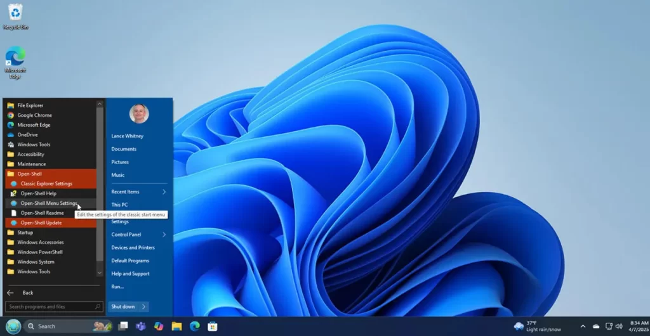The width and height of the screenshot is (650, 336).
Task: Show hidden icons in system tray
Action: pos(583,326)
